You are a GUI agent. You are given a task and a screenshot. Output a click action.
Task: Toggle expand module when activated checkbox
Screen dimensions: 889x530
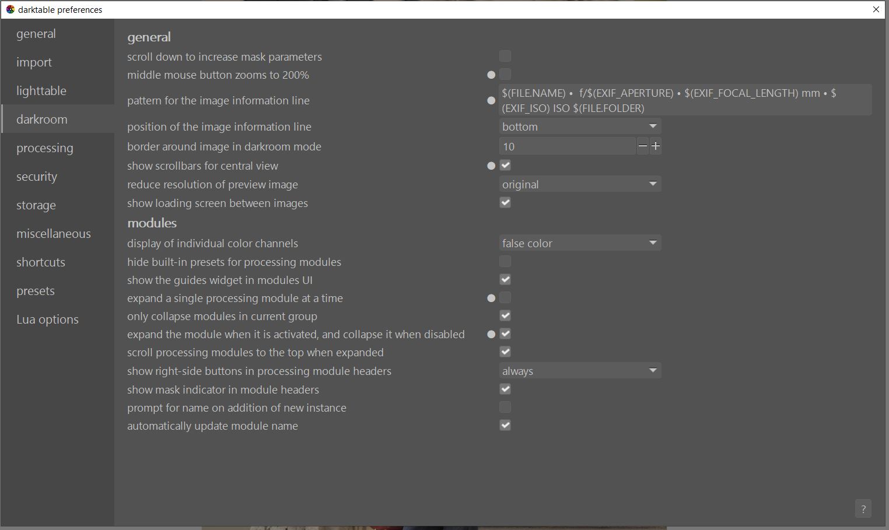pos(505,334)
